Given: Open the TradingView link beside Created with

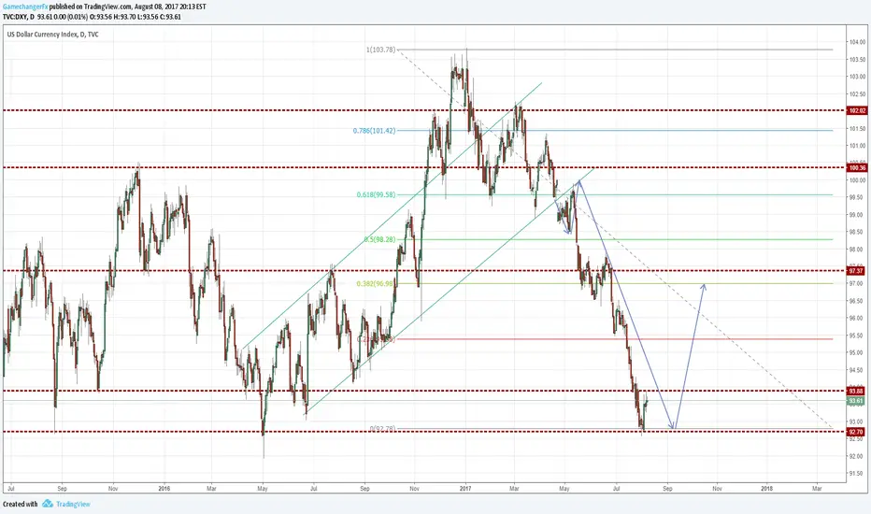Looking at the screenshot, I should click(73, 504).
